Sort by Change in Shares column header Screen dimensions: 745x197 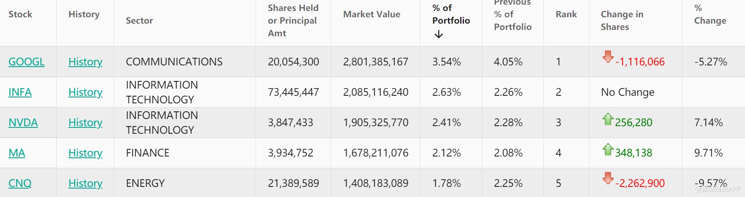pos(622,21)
